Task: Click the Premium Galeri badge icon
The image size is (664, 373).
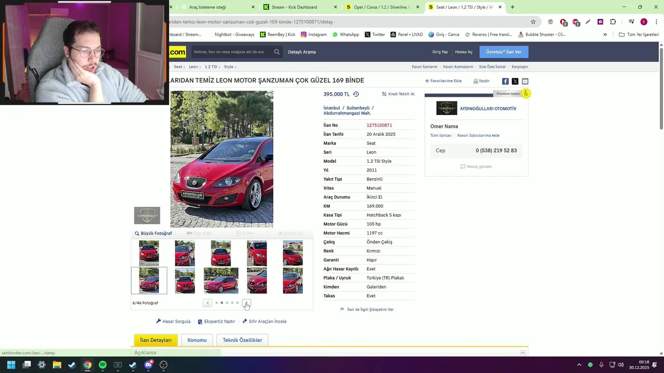Action: 525,93
